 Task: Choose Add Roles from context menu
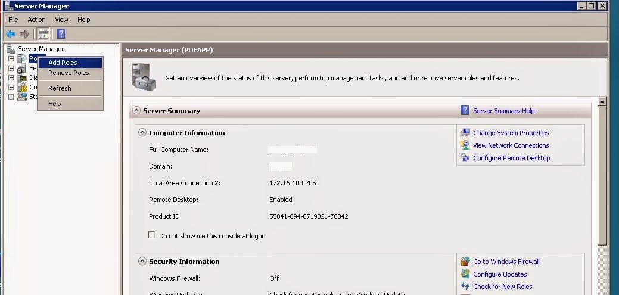[70, 63]
